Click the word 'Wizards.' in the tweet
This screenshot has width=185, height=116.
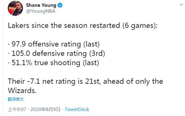point(22,91)
